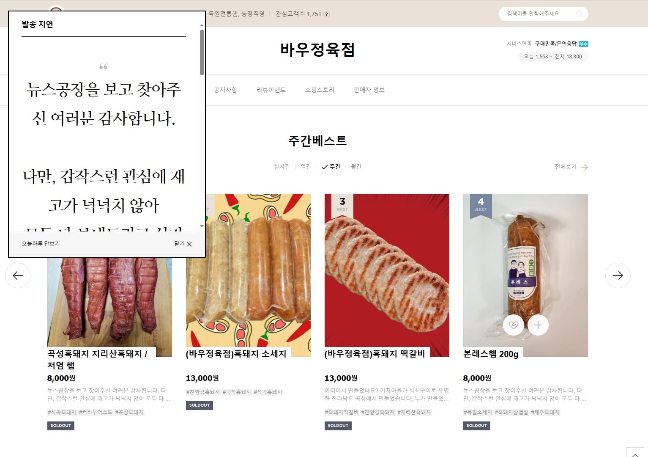Open the 공지사항 menu
Screen dimensions: 648x457
click(x=225, y=90)
